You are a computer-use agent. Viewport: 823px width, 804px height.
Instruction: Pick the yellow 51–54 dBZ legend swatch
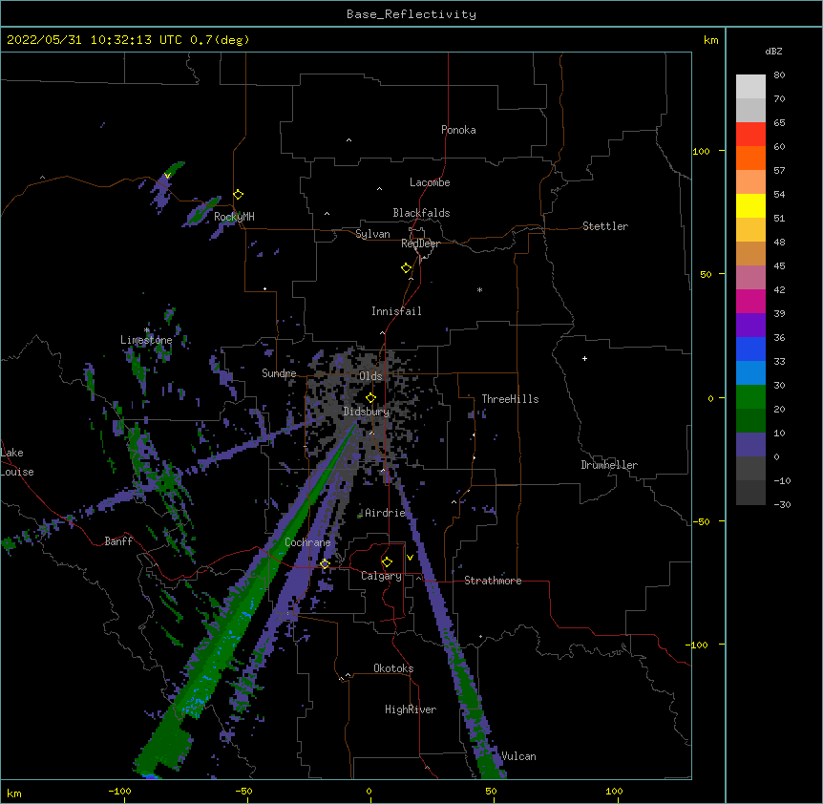(x=750, y=205)
